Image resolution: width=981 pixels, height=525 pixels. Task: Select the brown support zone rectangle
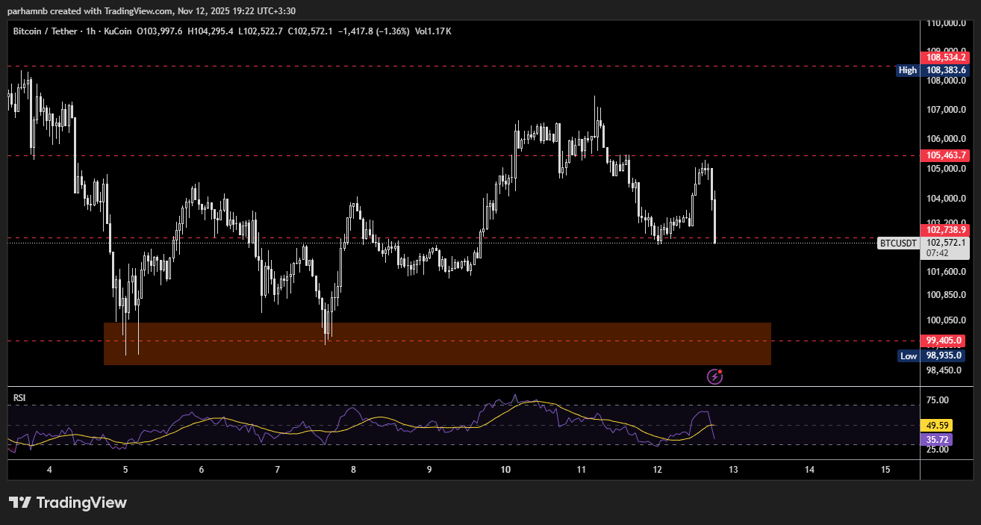pyautogui.click(x=437, y=344)
